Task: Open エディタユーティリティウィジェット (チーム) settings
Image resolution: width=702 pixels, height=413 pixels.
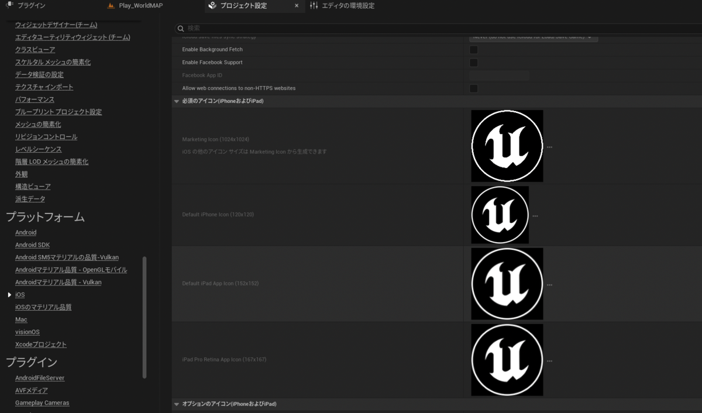Action: (x=73, y=37)
